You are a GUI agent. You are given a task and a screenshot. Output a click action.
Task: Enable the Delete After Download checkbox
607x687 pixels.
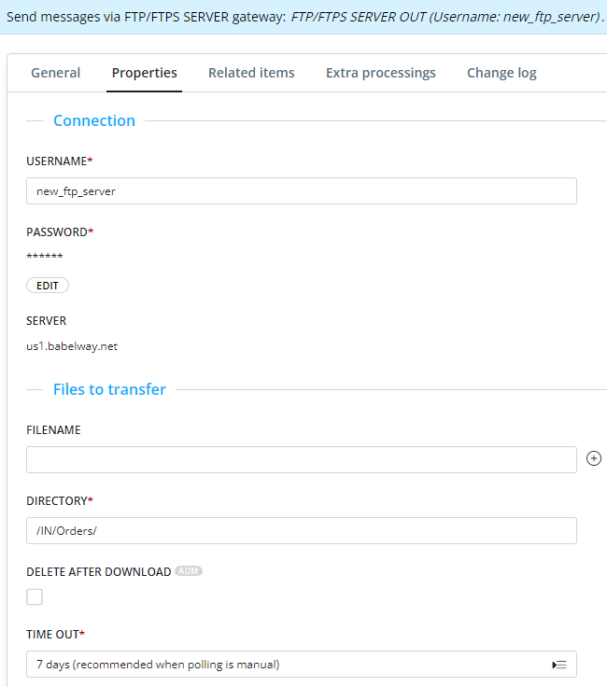(x=35, y=596)
